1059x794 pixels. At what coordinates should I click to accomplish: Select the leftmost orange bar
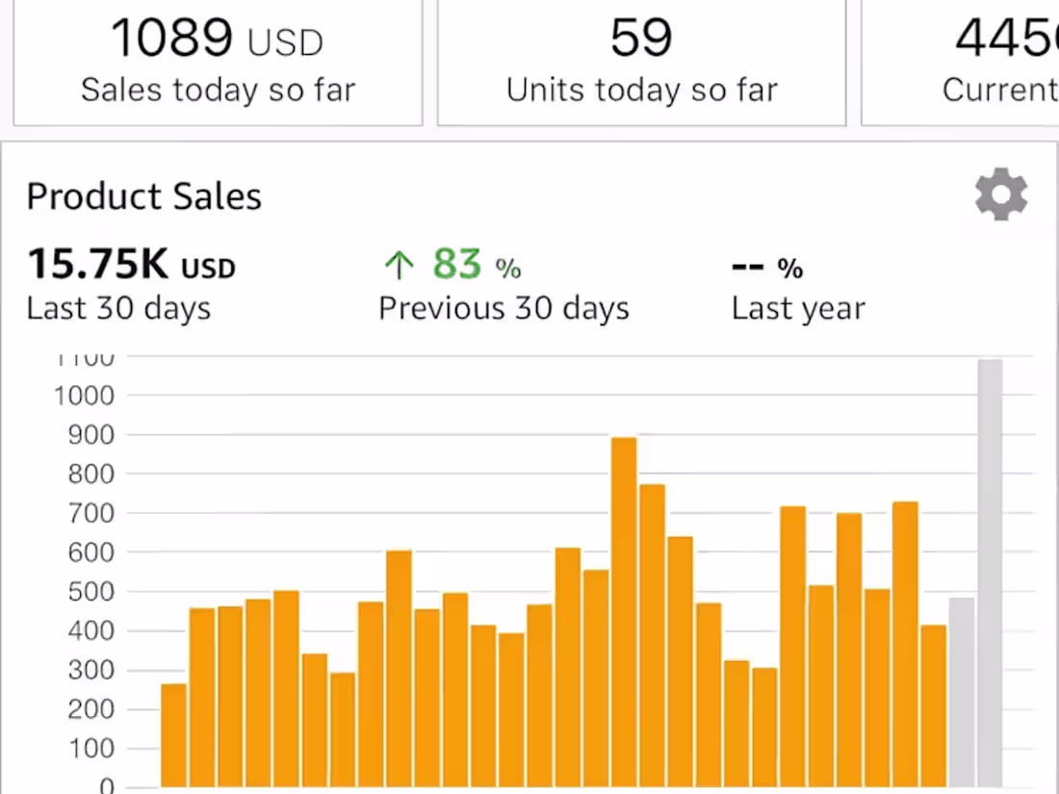tap(173, 734)
